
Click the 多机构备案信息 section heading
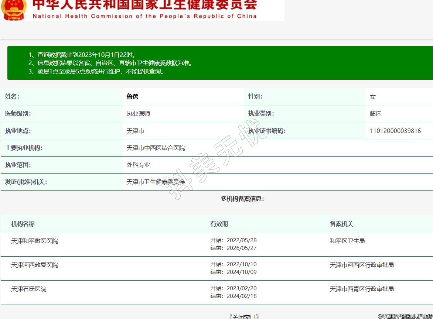[x=242, y=199]
